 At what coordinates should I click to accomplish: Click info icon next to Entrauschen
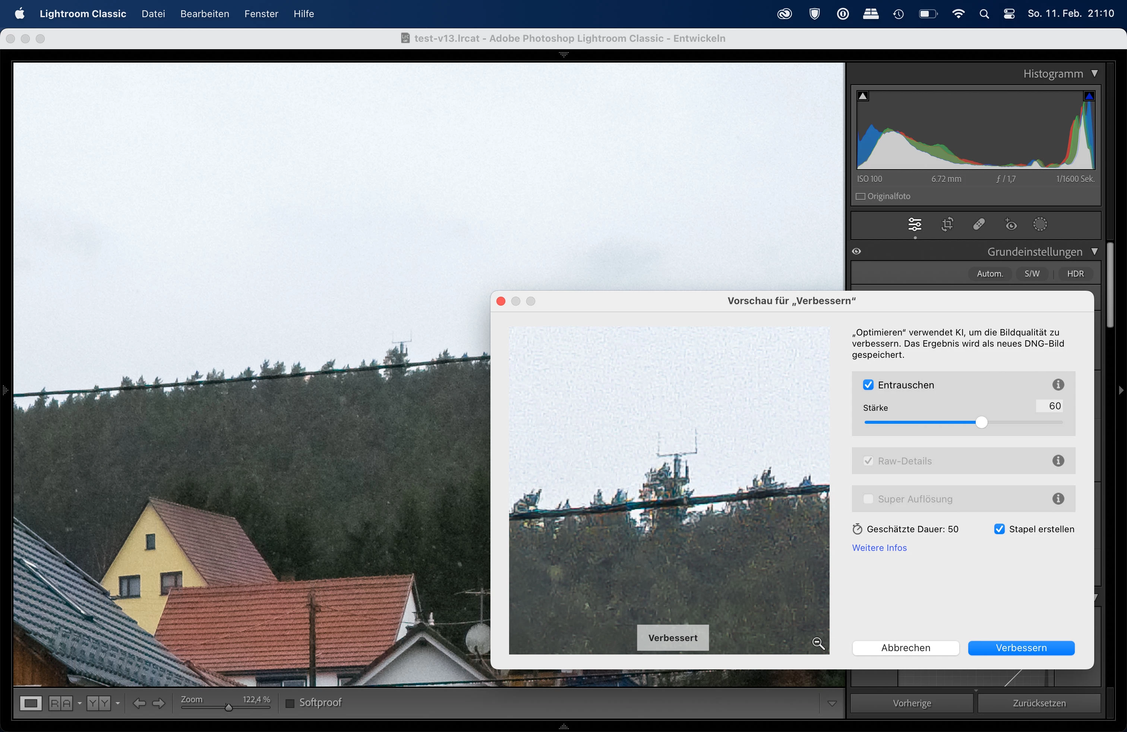tap(1058, 385)
